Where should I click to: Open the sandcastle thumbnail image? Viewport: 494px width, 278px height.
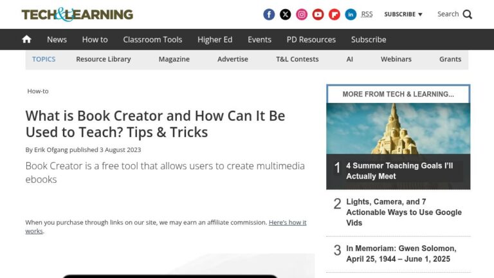pyautogui.click(x=398, y=129)
